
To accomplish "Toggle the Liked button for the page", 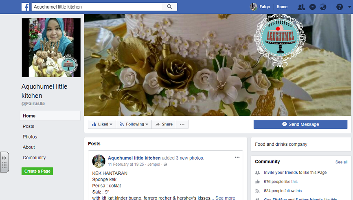I will point(102,124).
